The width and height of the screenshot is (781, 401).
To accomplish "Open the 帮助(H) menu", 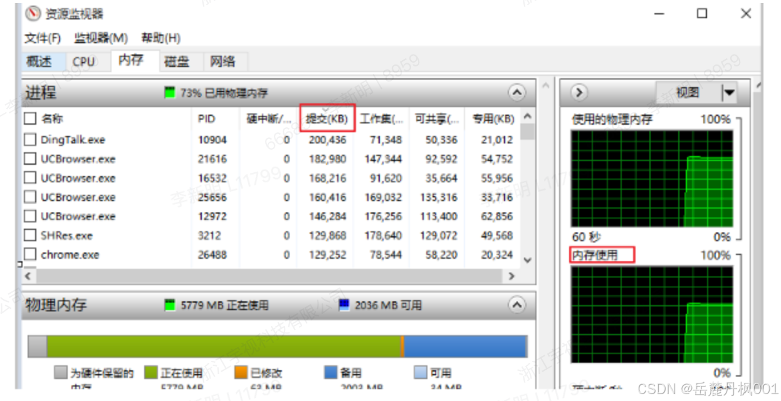I will click(160, 38).
